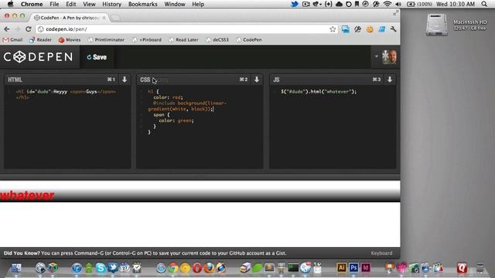The height and width of the screenshot is (278, 495).
Task: Click into the HTML code editor area
Action: 67,127
